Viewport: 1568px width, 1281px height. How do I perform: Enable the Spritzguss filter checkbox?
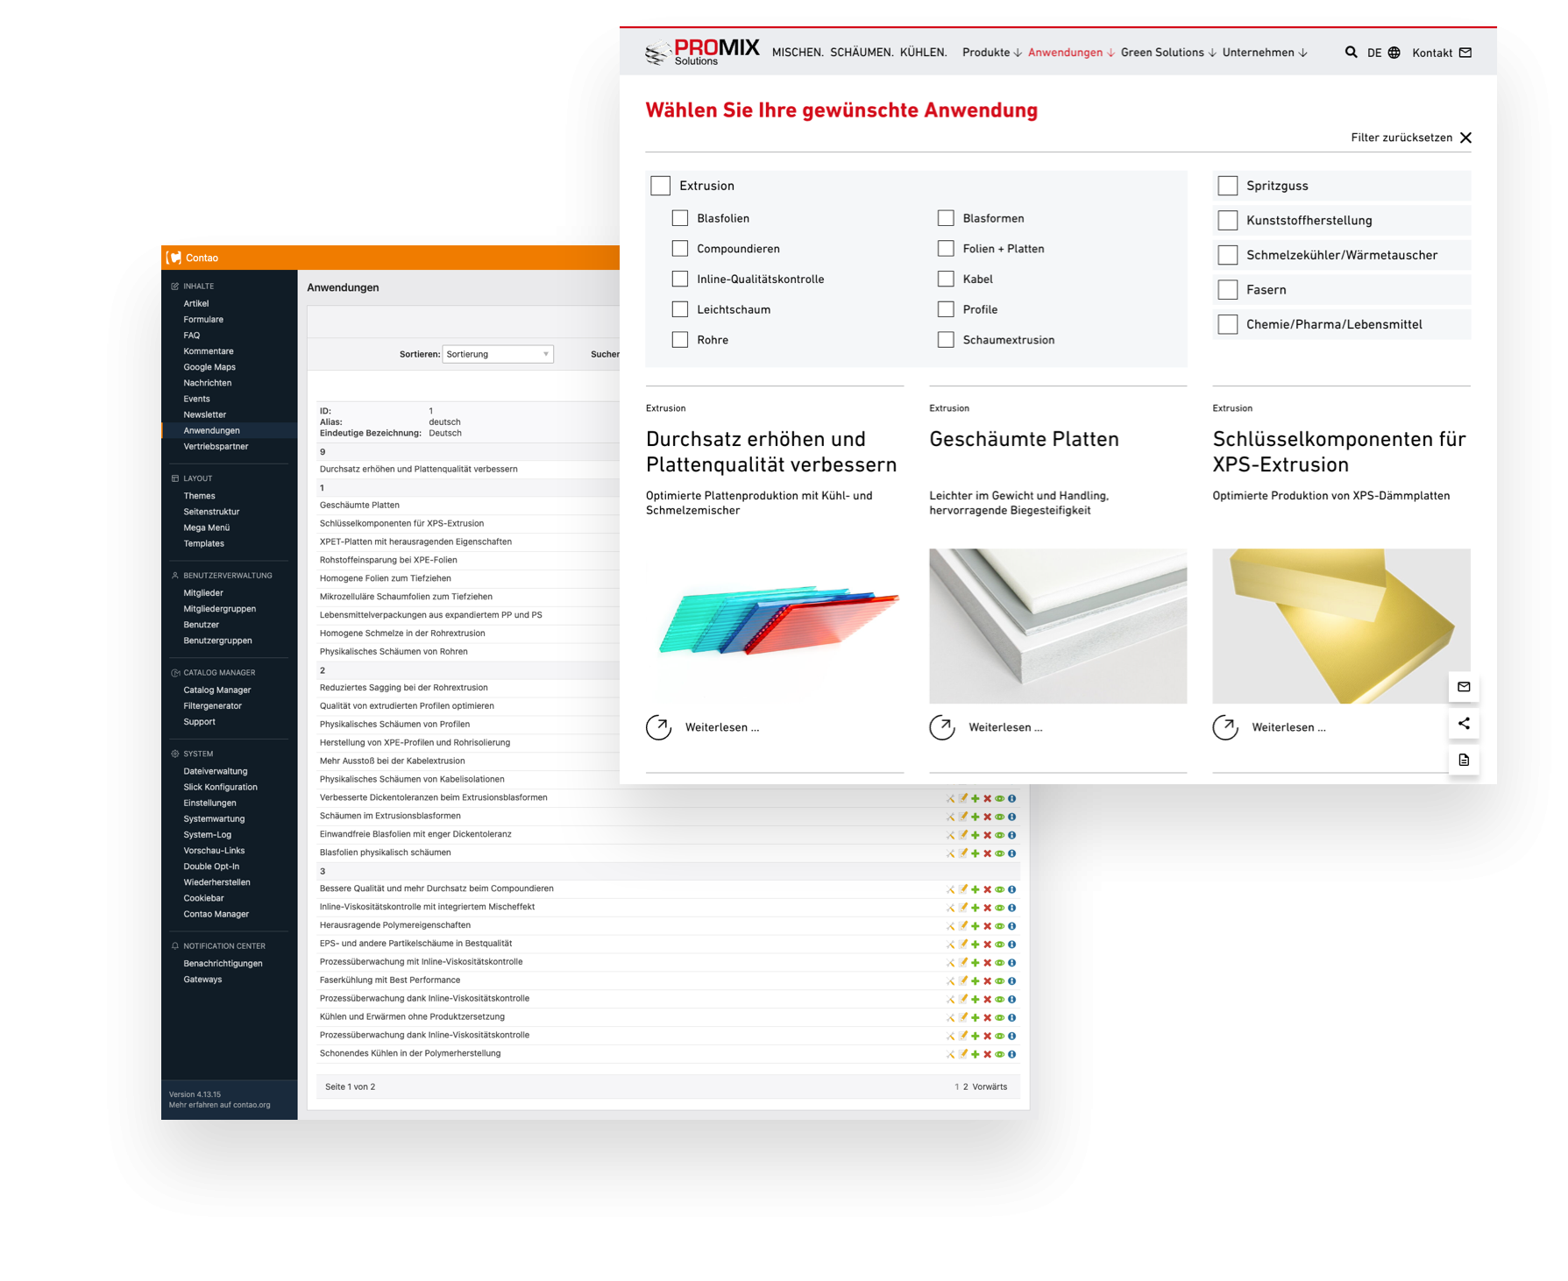1228,186
